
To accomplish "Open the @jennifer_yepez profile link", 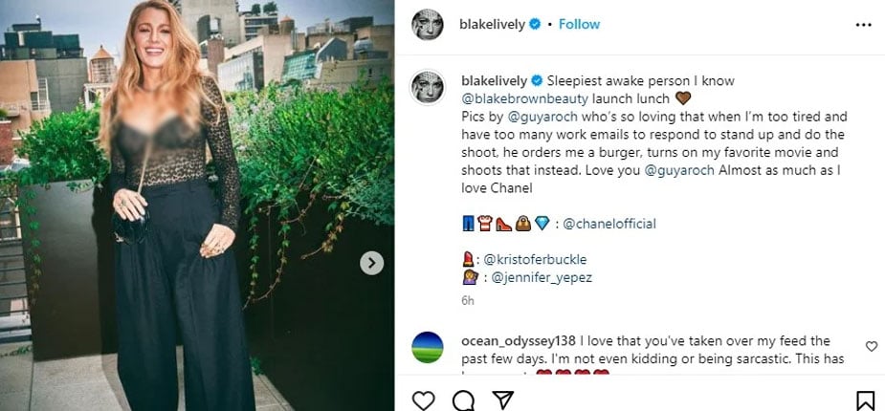I will click(x=540, y=277).
